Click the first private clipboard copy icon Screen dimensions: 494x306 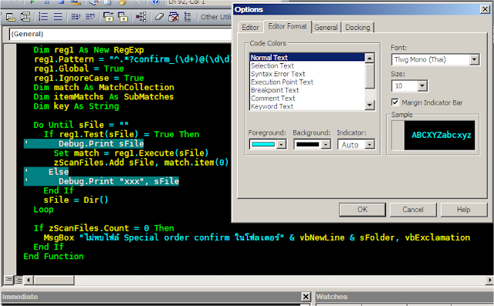[108, 17]
